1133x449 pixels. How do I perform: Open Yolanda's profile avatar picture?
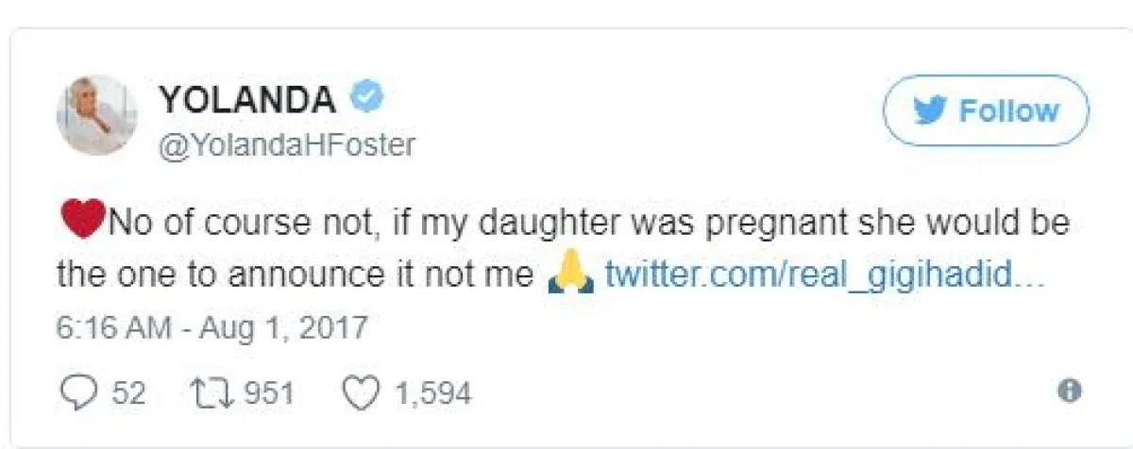pyautogui.click(x=97, y=115)
